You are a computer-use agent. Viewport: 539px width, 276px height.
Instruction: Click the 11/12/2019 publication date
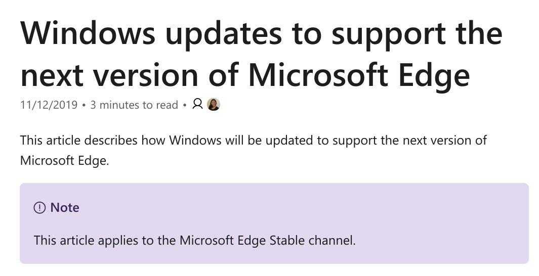coord(49,105)
